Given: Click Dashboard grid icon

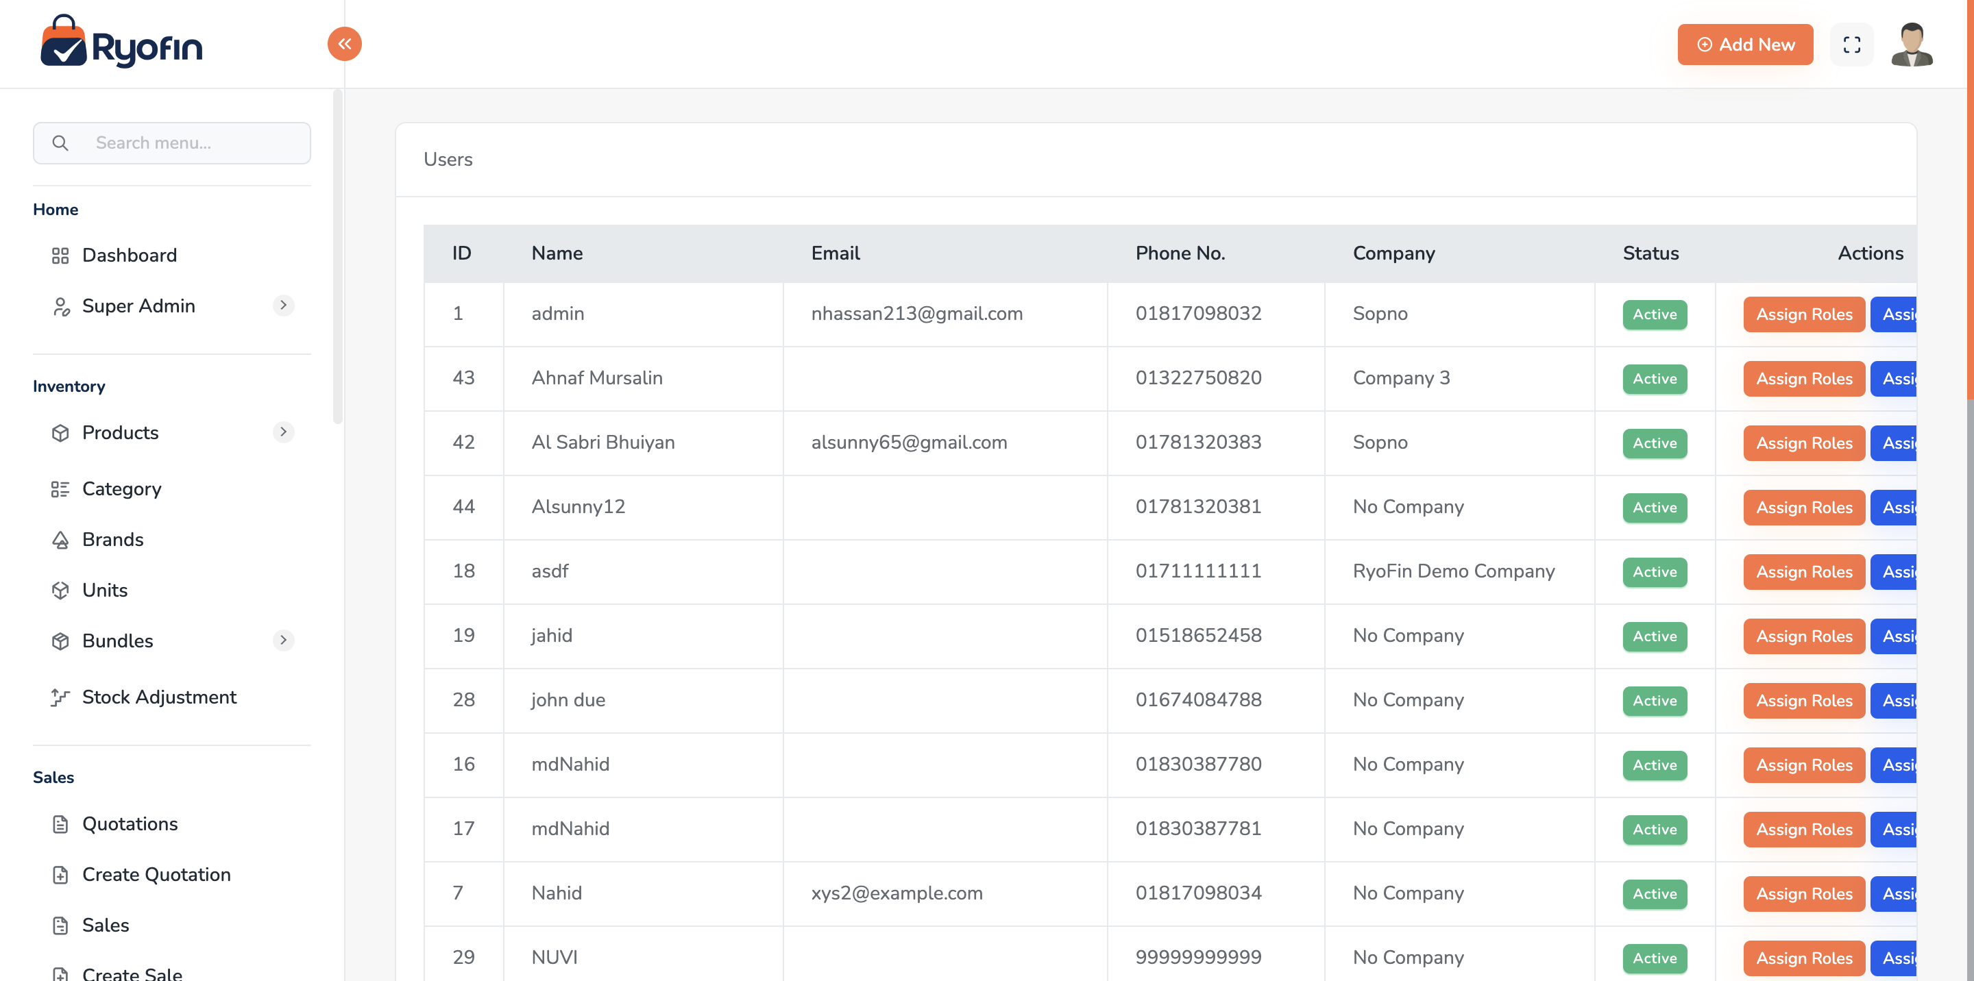Looking at the screenshot, I should 60,256.
